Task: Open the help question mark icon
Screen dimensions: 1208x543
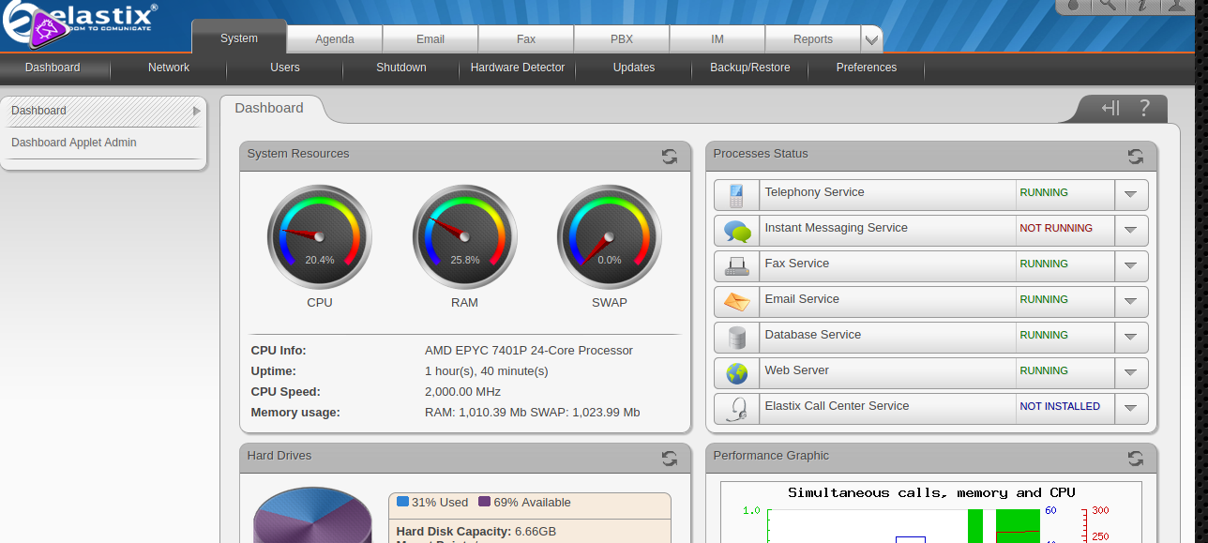Action: pyautogui.click(x=1144, y=109)
